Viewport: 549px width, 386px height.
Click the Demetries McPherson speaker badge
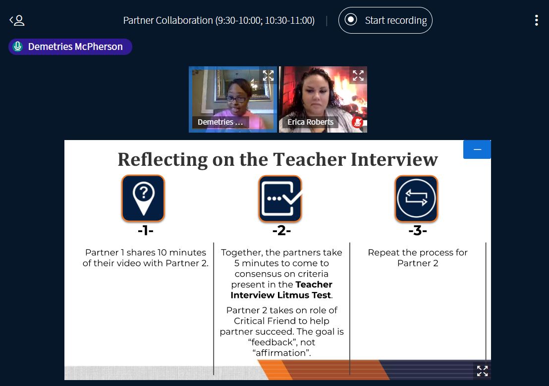pos(70,47)
